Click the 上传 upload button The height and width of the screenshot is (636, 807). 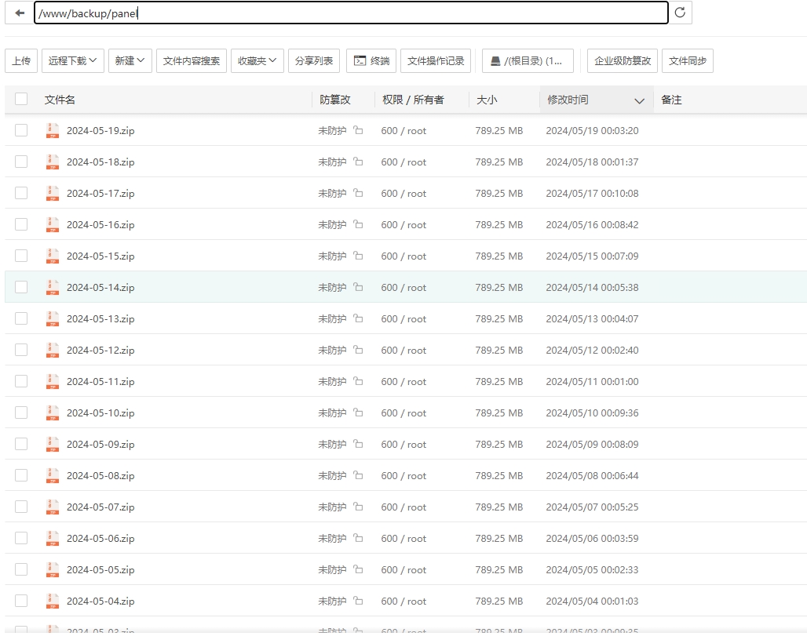[x=21, y=60]
